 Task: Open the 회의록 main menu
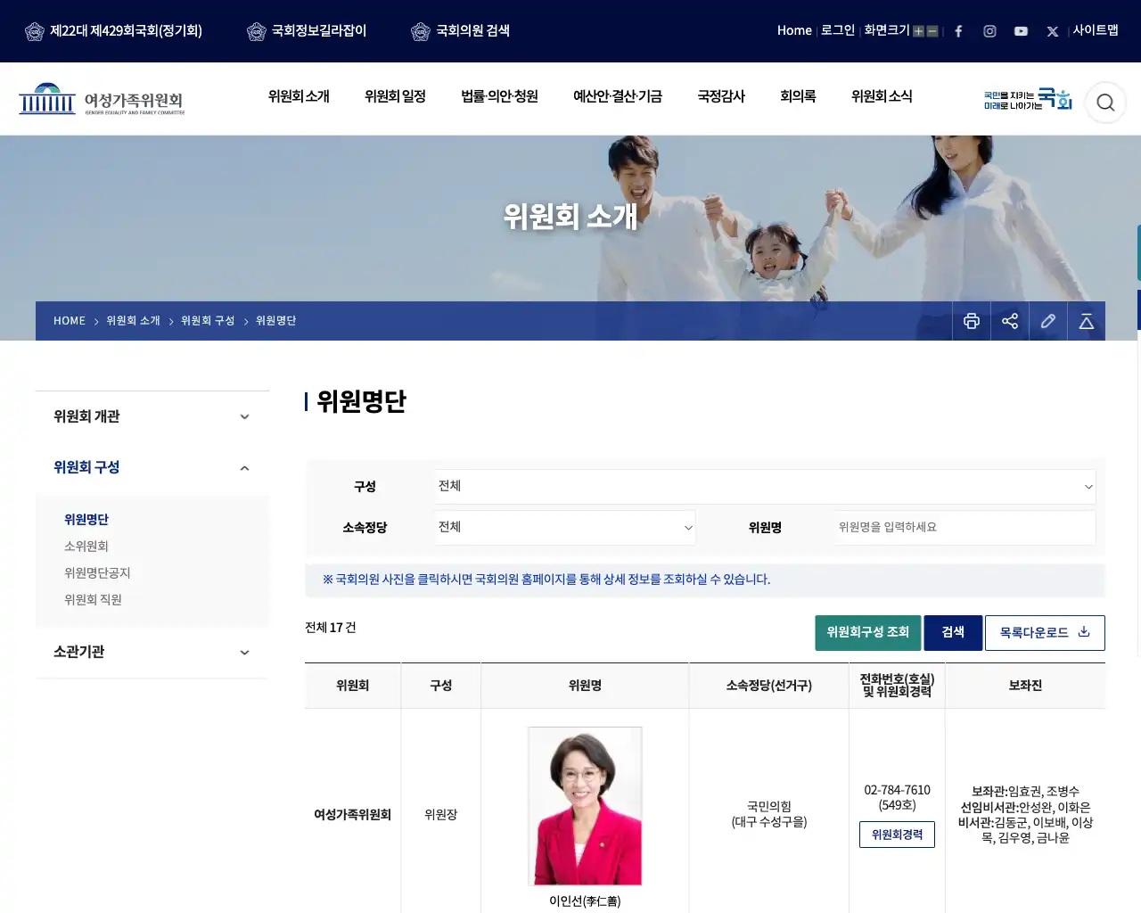point(798,96)
